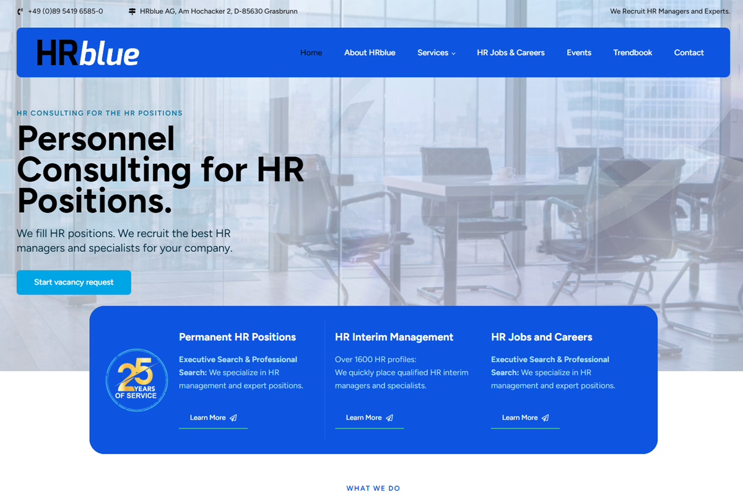The image size is (743, 495).
Task: Click the HR Jobs and Careers heading
Action: coord(542,337)
